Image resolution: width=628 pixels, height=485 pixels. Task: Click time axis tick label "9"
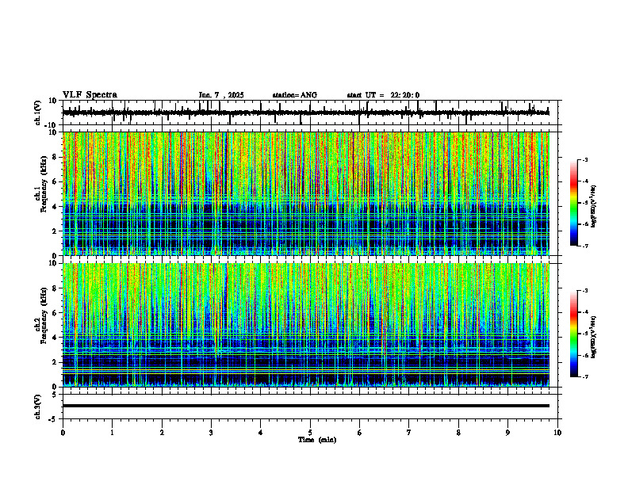[x=507, y=433]
